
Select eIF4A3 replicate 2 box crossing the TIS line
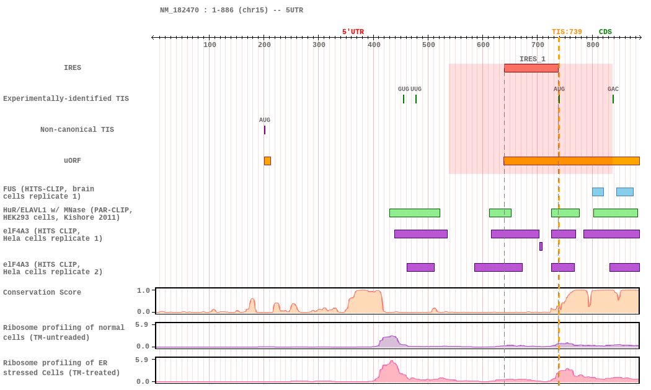point(563,267)
